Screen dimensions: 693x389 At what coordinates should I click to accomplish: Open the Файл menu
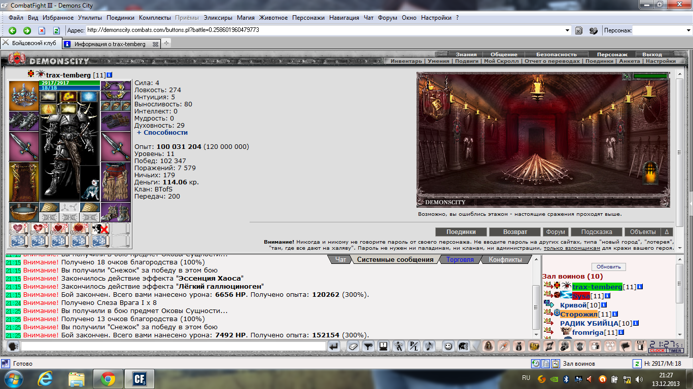(16, 17)
